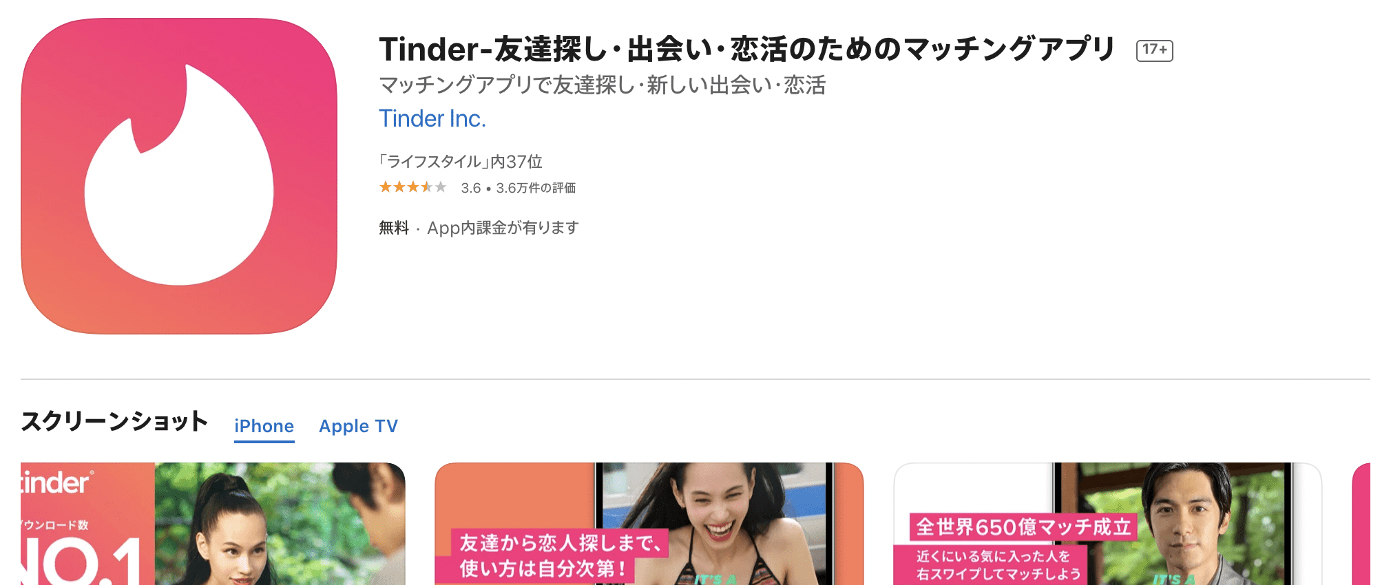Screen dimensions: 1391x585
Task: Switch to Apple TV screenshots tab
Action: 358,426
